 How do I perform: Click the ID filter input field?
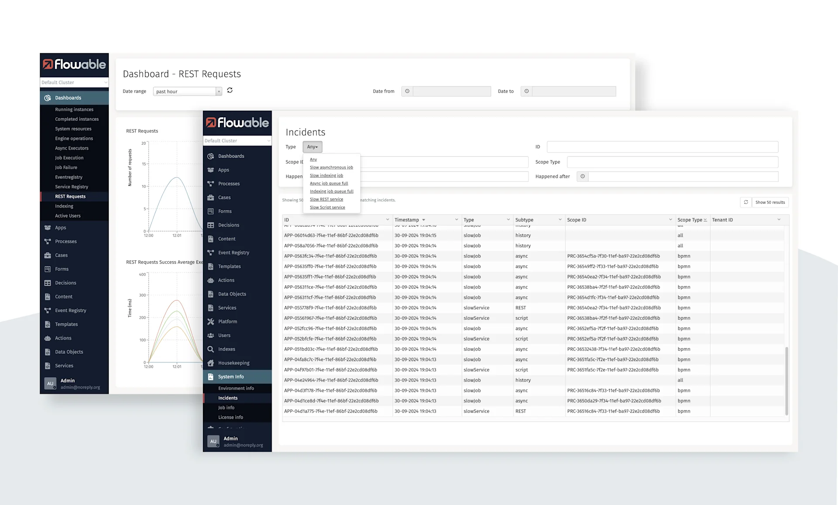click(x=662, y=147)
